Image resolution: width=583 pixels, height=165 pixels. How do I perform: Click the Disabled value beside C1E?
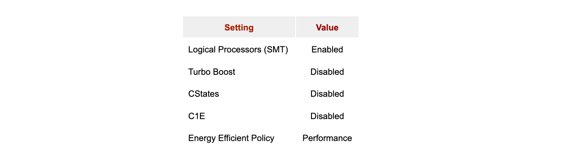327,116
